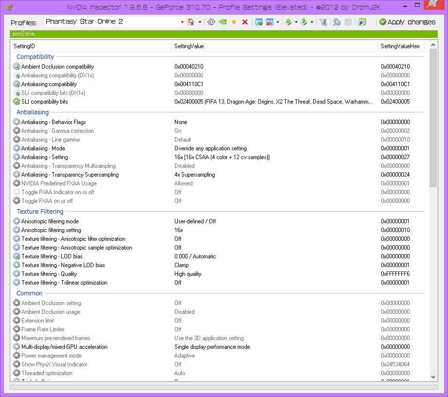Open dropdown arrow beside remove application icon
This screenshot has height=397, width=448.
click(278, 22)
